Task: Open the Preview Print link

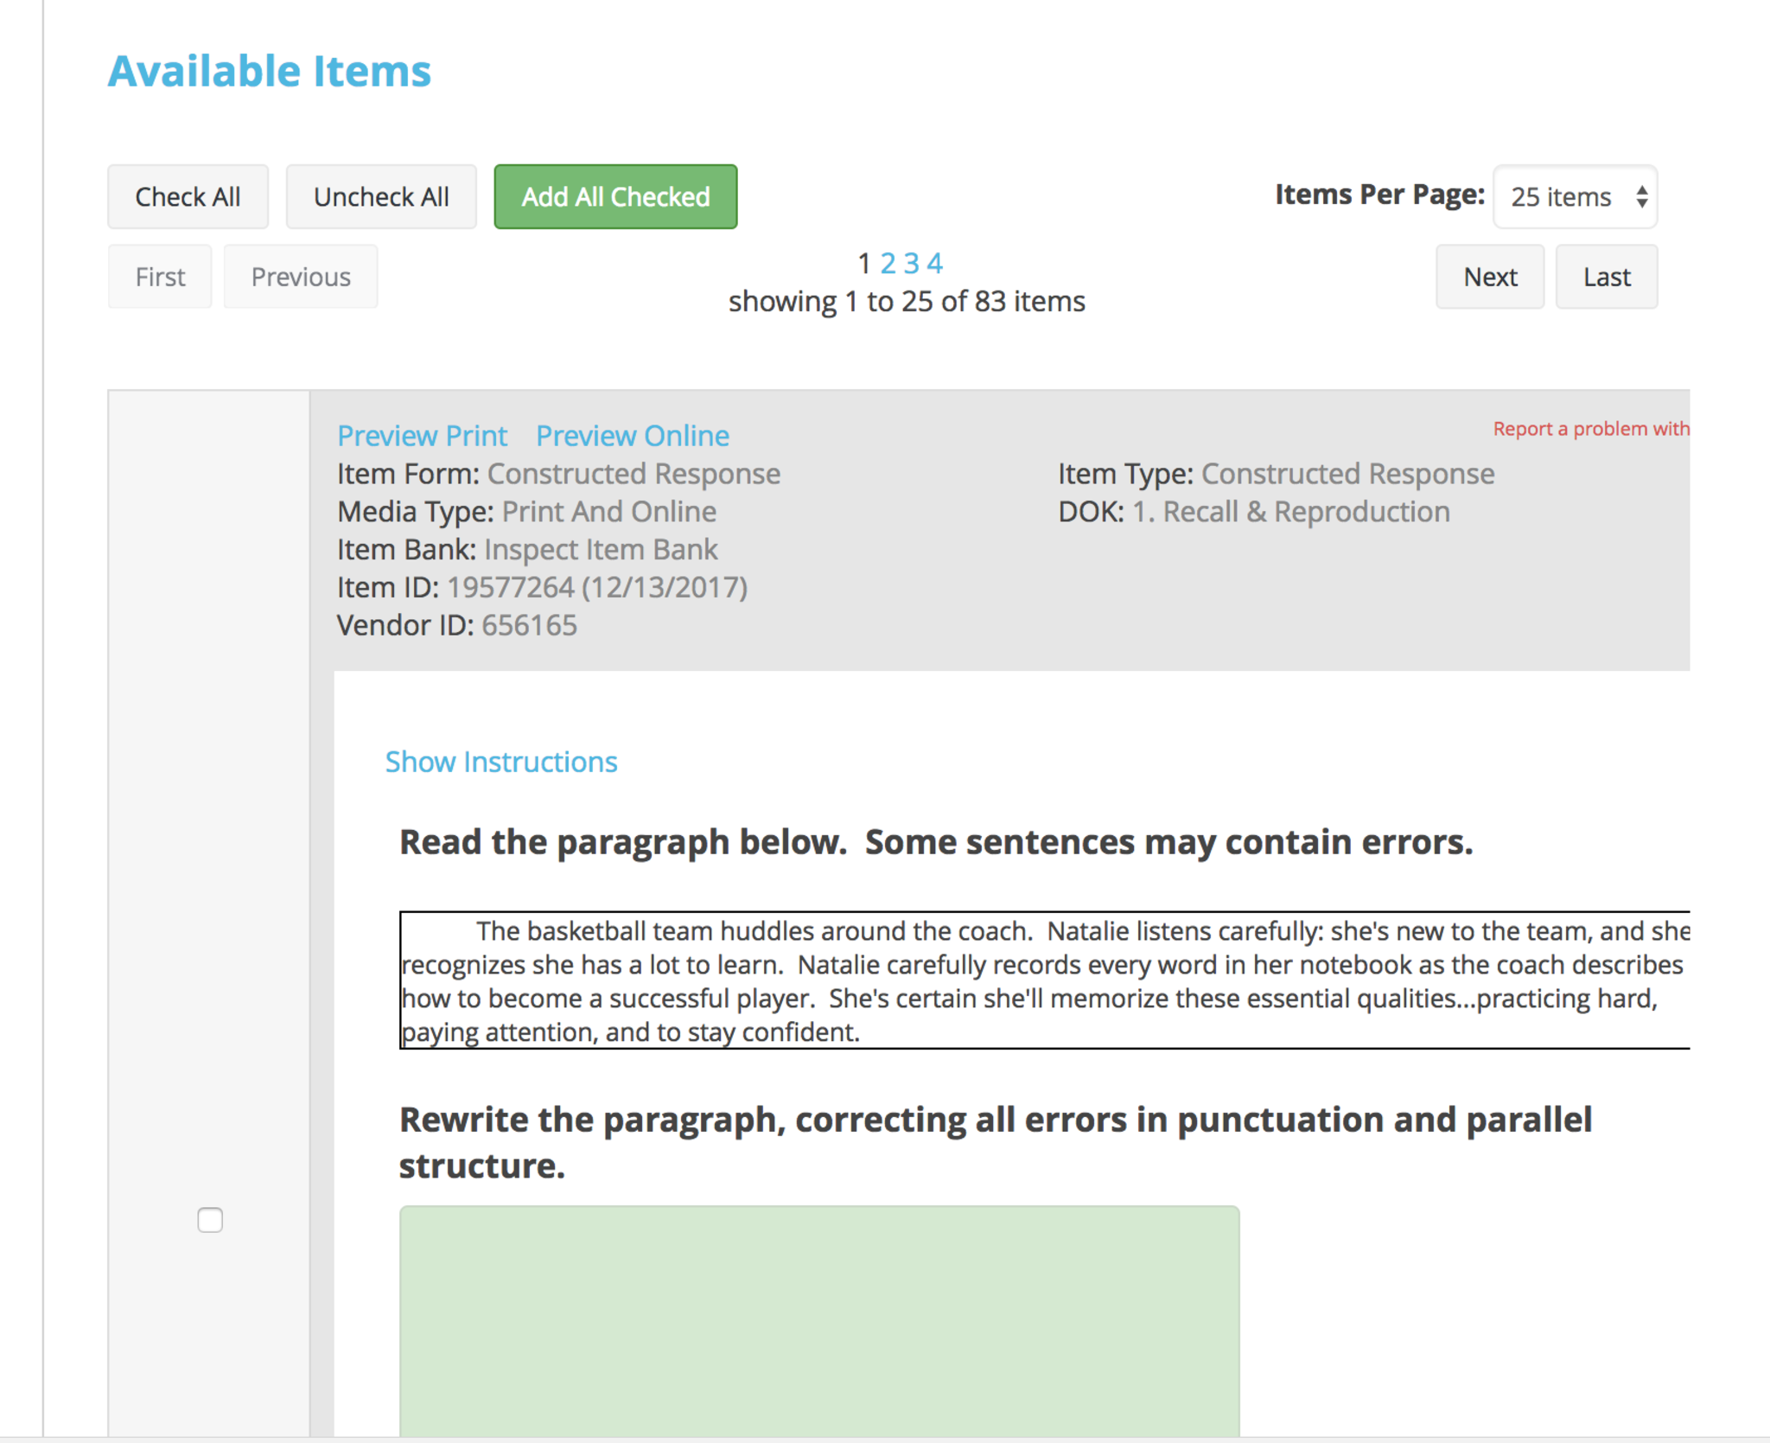Action: (422, 436)
